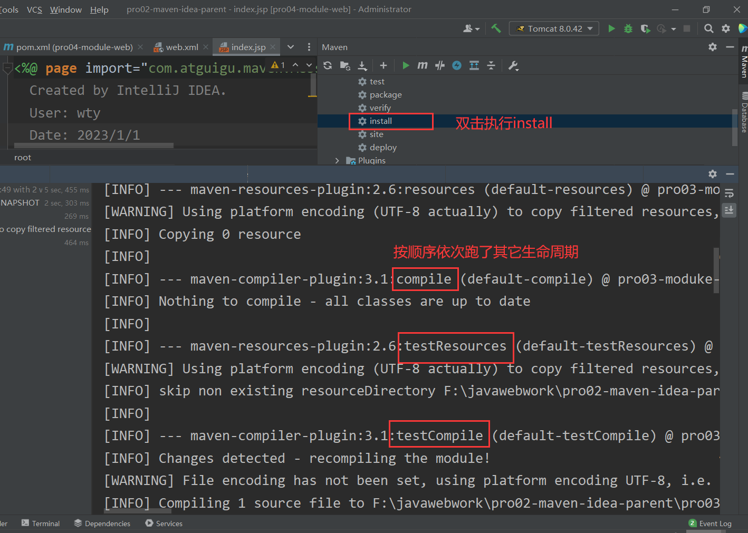Run selected Maven build with green play
748x533 pixels.
(x=406, y=65)
